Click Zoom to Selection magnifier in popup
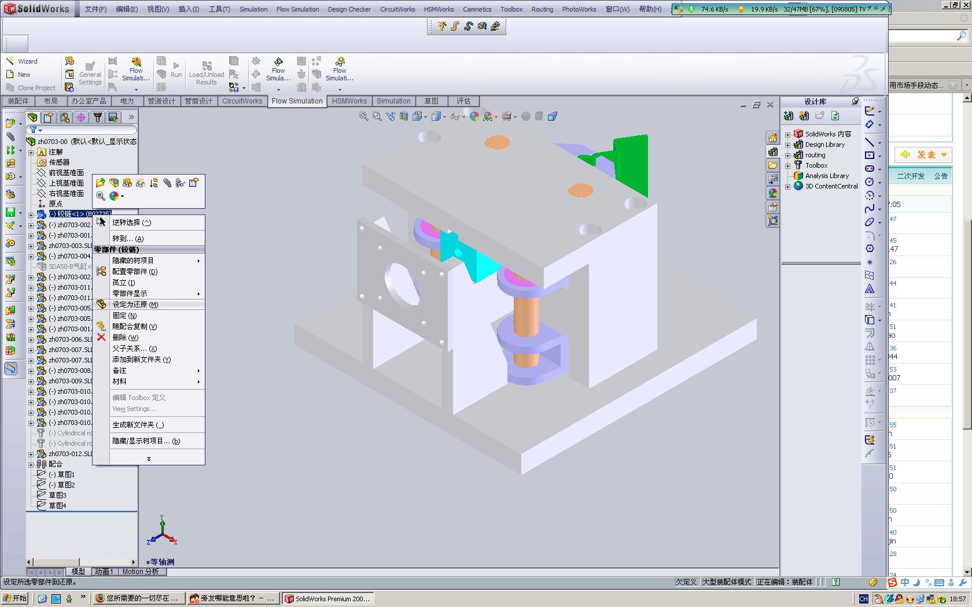Viewport: 972px width, 607px height. 101,196
